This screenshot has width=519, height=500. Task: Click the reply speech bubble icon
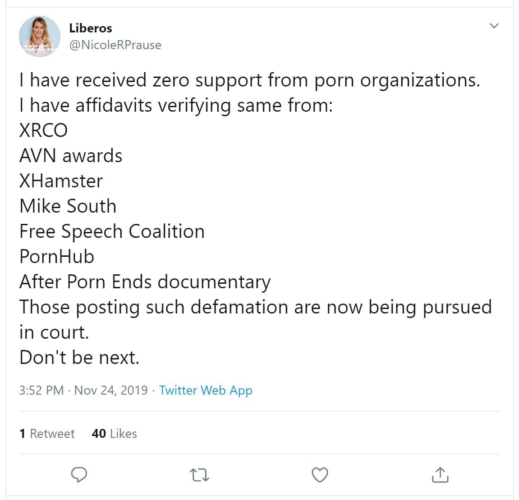pyautogui.click(x=79, y=475)
